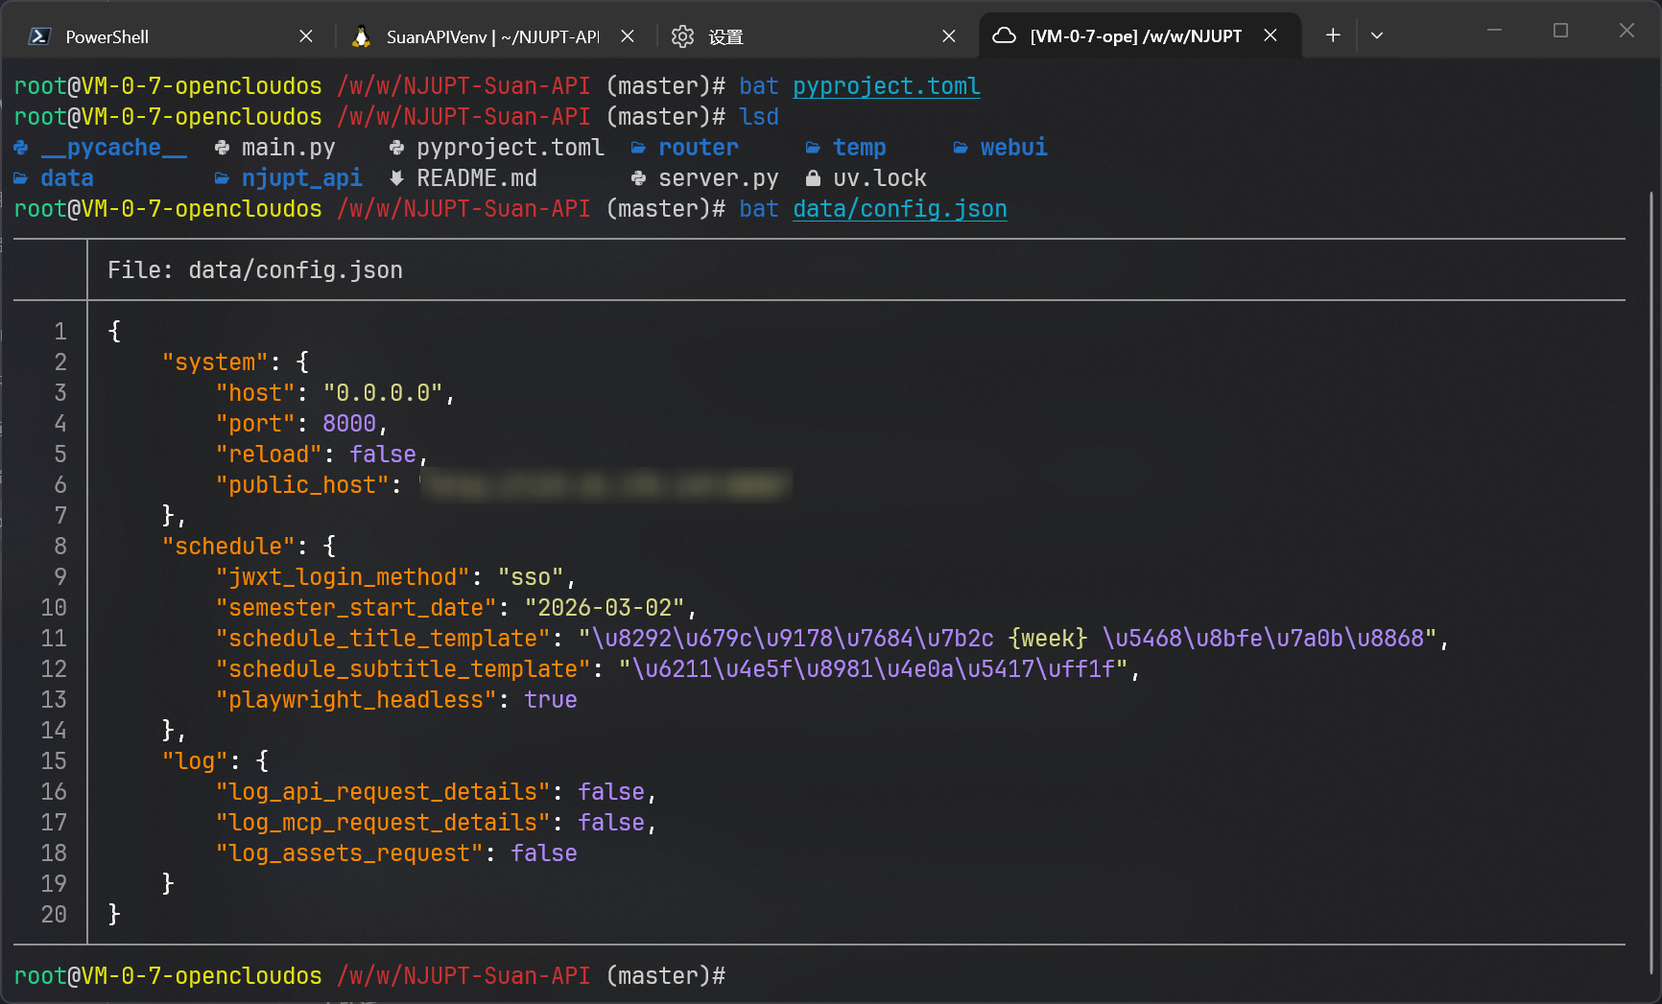Close the PowerShell tab

tap(306, 36)
